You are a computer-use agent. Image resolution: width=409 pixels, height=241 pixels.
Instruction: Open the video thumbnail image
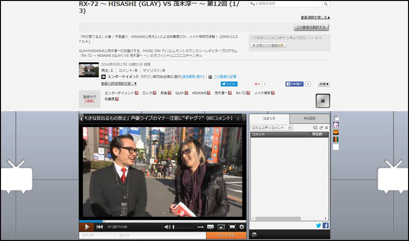click(89, 70)
